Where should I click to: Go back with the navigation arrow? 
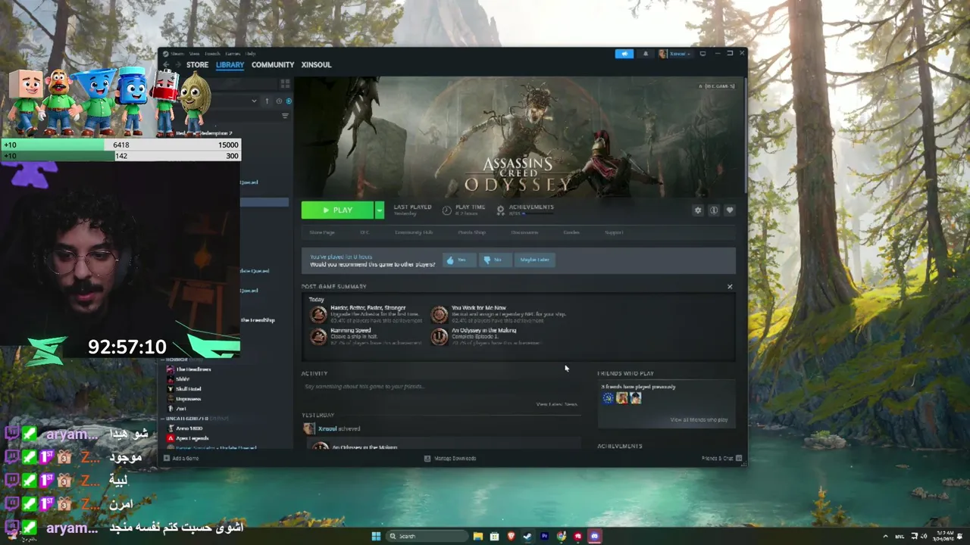166,64
